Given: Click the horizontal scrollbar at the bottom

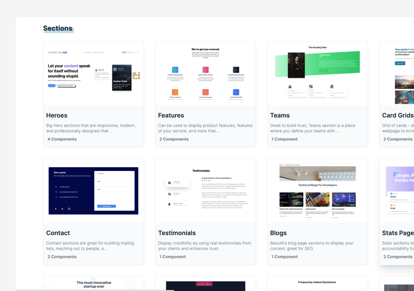Looking at the screenshot, I should 95,290.
